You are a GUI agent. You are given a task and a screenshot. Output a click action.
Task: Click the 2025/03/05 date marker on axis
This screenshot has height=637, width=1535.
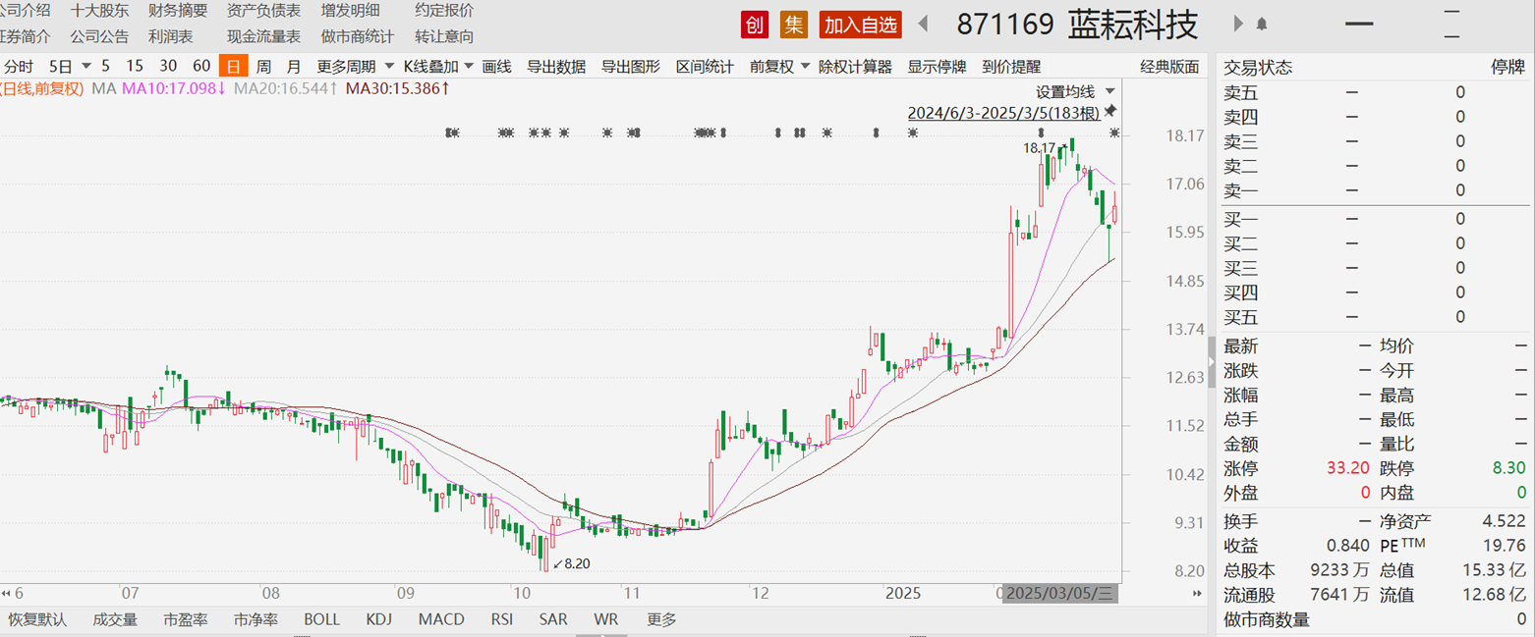pyautogui.click(x=1060, y=593)
